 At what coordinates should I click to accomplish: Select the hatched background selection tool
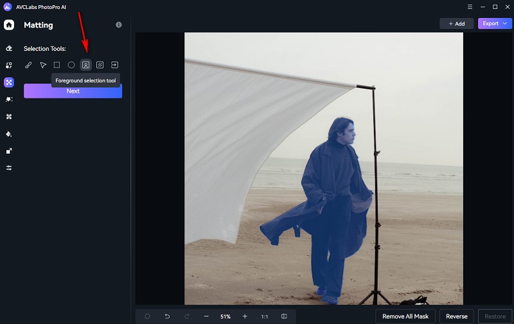pos(100,65)
